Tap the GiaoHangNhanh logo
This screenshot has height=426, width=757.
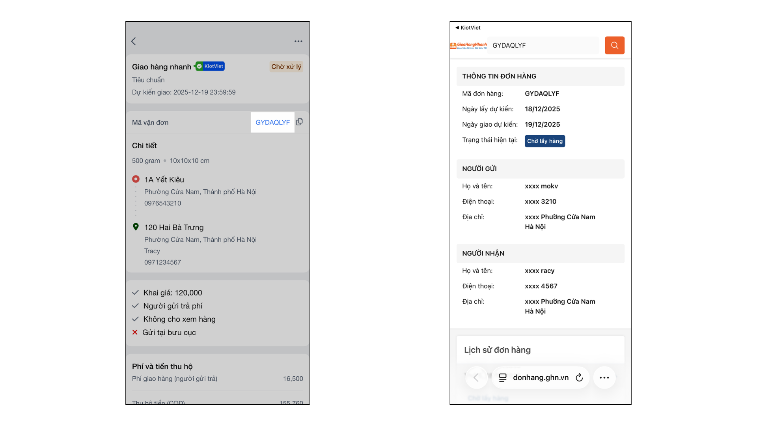[x=468, y=46]
